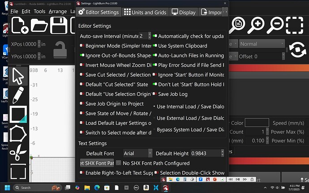309x193 pixels.
Task: Switch to the Display tab
Action: 184,12
